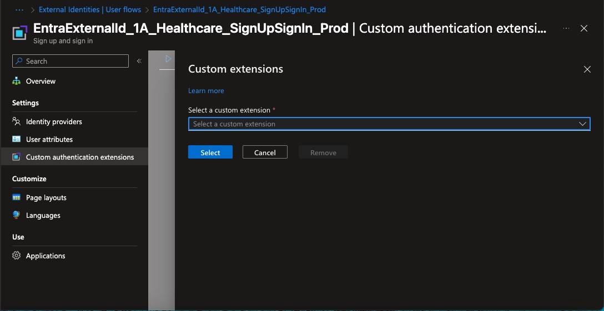Open breadcrumb ellipsis menu
Viewport: 604px width, 311px height.
point(19,9)
